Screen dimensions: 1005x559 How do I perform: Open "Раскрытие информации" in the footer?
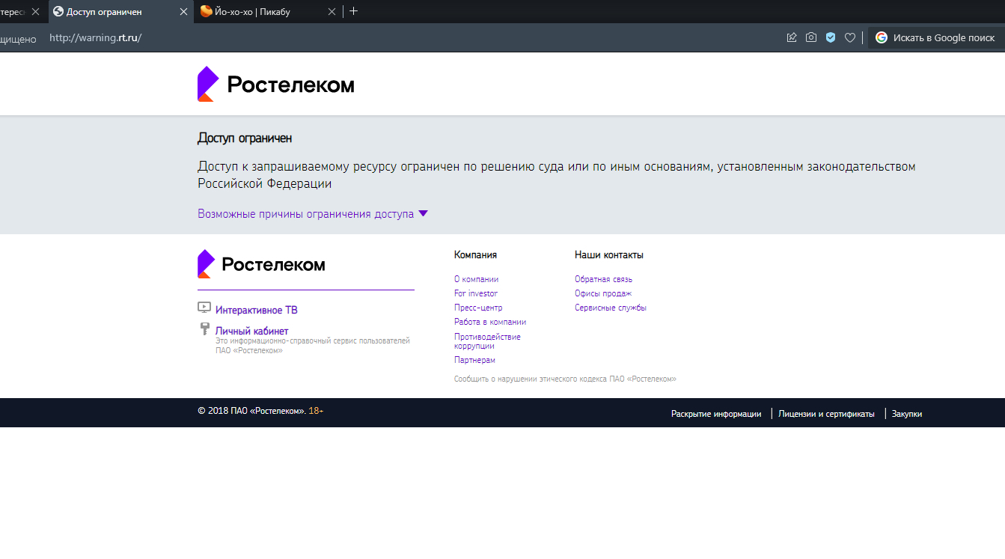click(716, 414)
